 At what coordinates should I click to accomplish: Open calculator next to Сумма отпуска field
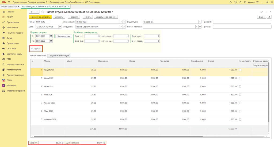[104, 143]
